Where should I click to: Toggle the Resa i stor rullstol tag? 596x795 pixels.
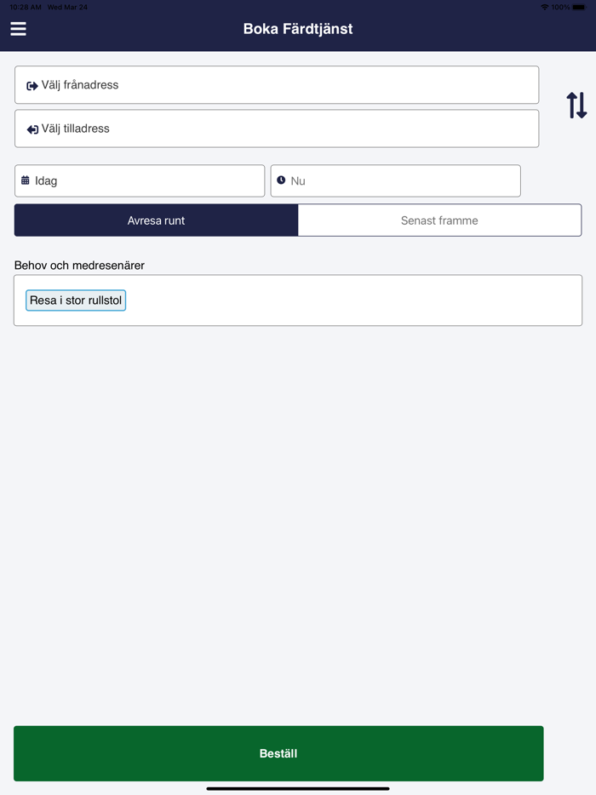76,300
